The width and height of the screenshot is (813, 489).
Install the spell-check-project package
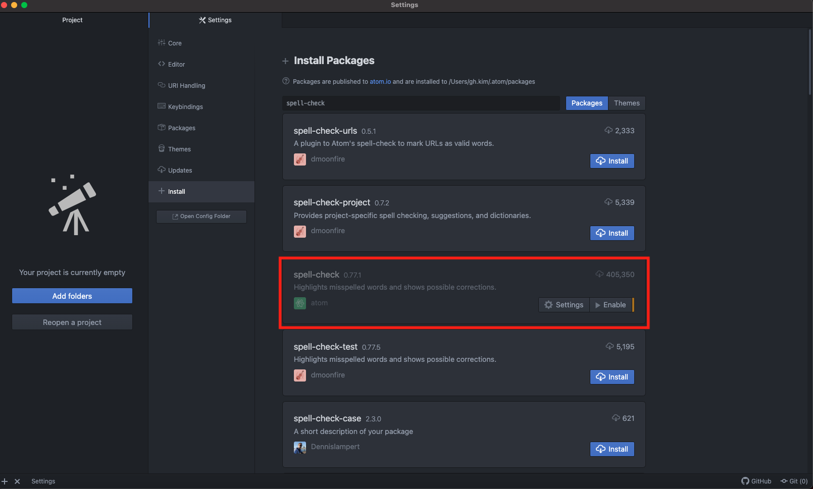click(612, 233)
